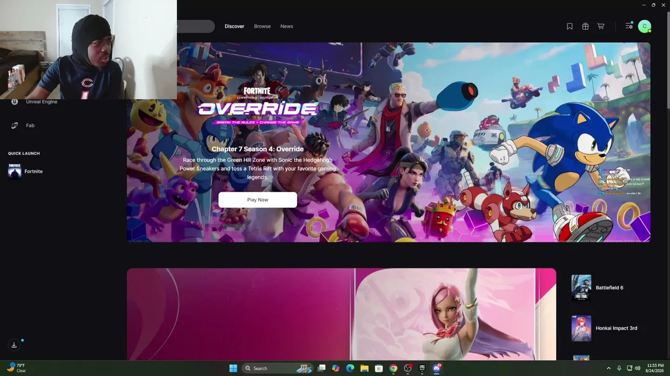Open the network tray icon
The height and width of the screenshot is (376, 670).
tap(629, 368)
